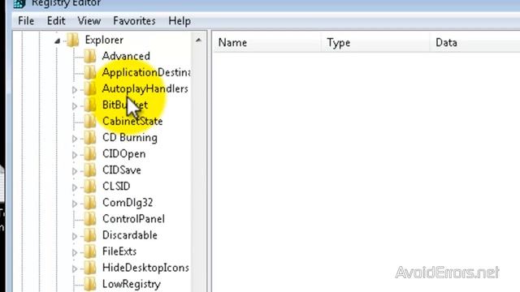Viewport: 520px width, 292px height.
Task: Click the BitBucket folder icon
Action: point(90,105)
